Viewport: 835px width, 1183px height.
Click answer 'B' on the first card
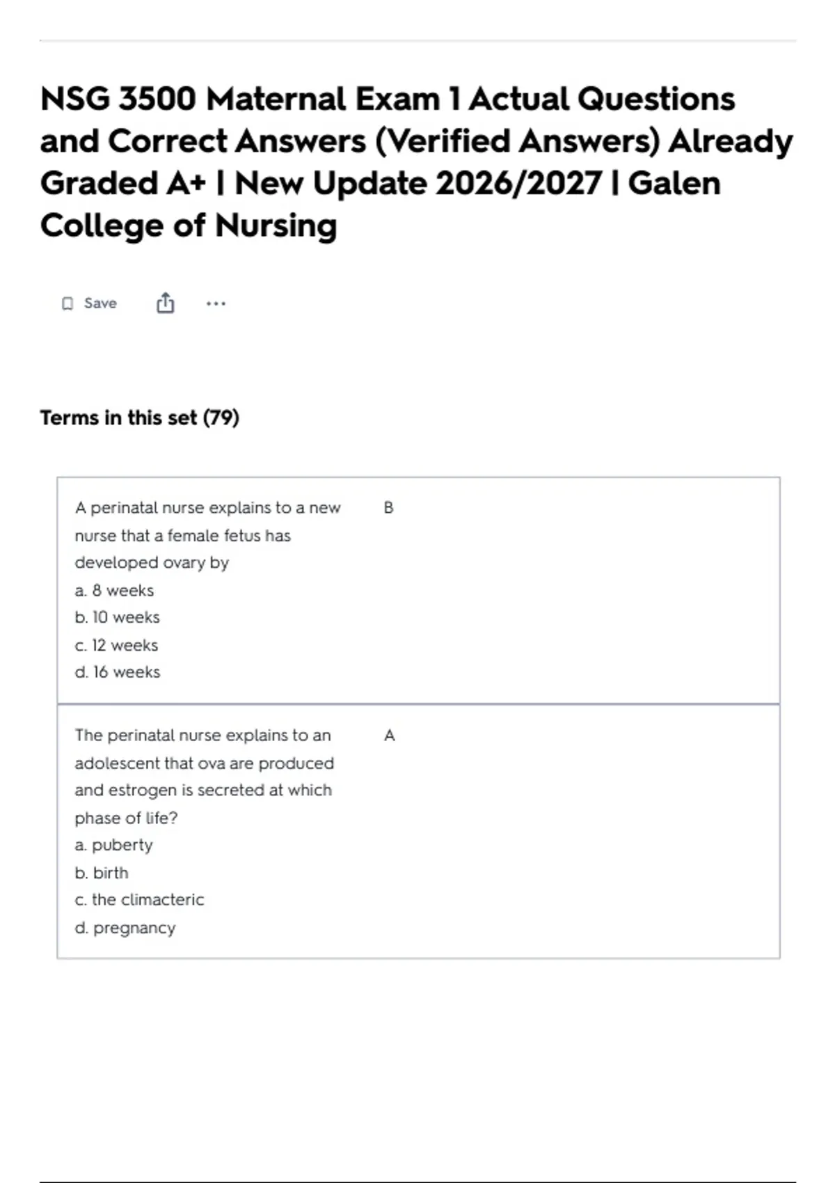click(388, 508)
